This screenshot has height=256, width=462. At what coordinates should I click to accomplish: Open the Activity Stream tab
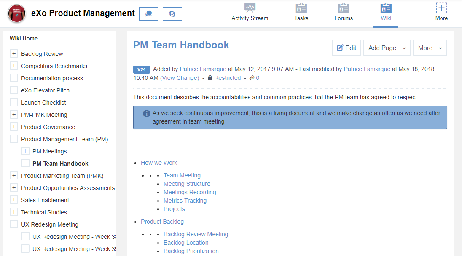pos(250,12)
